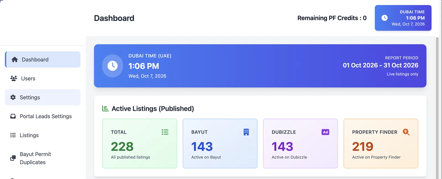Screen dimensions: 442x179
Task: Click the Remaining PF Credits : 0 text
Action: click(332, 18)
